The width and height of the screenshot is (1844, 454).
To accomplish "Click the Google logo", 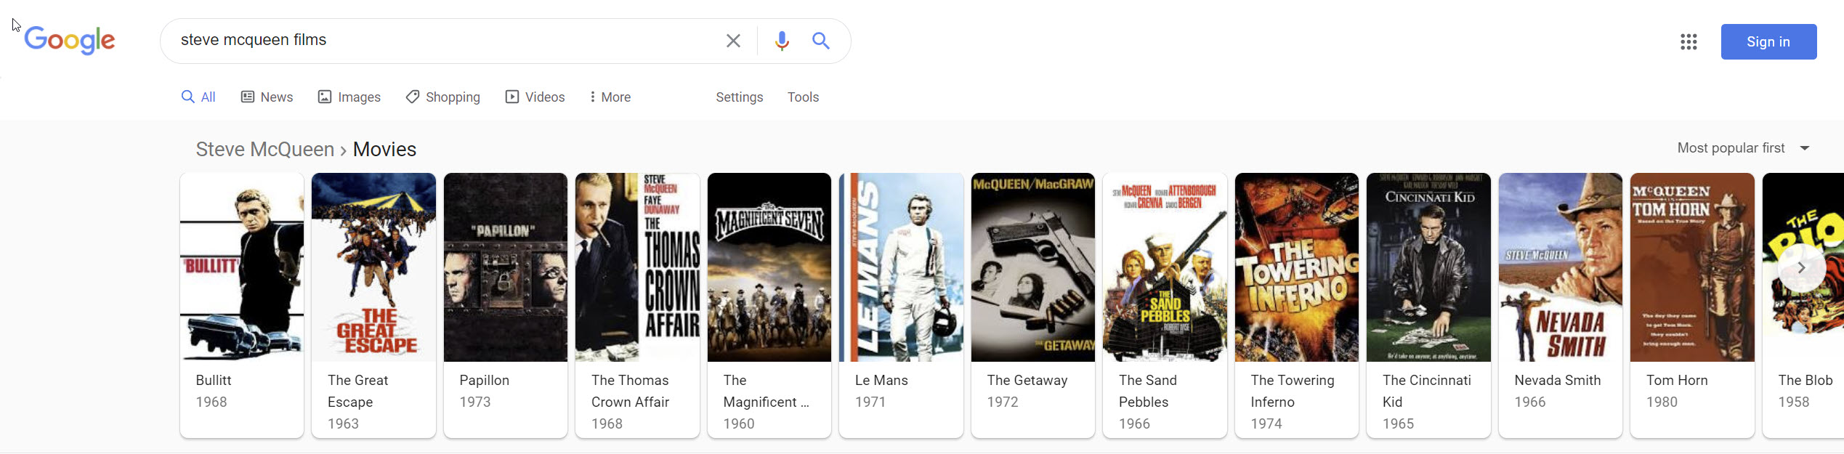I will (70, 40).
